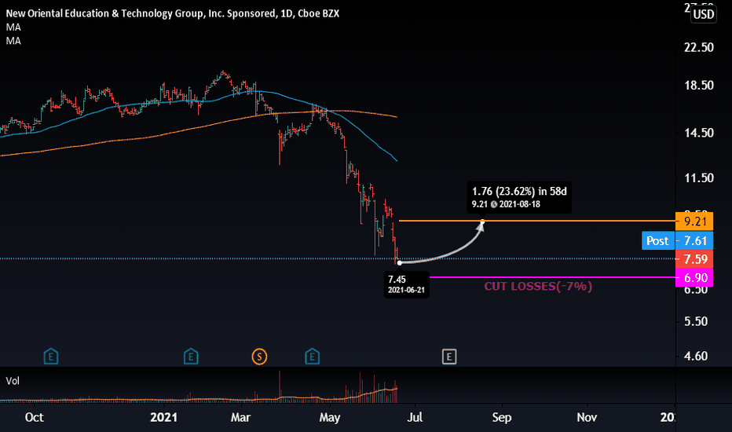Select the chart title symbol text
The width and height of the screenshot is (732, 432).
pyautogui.click(x=172, y=13)
